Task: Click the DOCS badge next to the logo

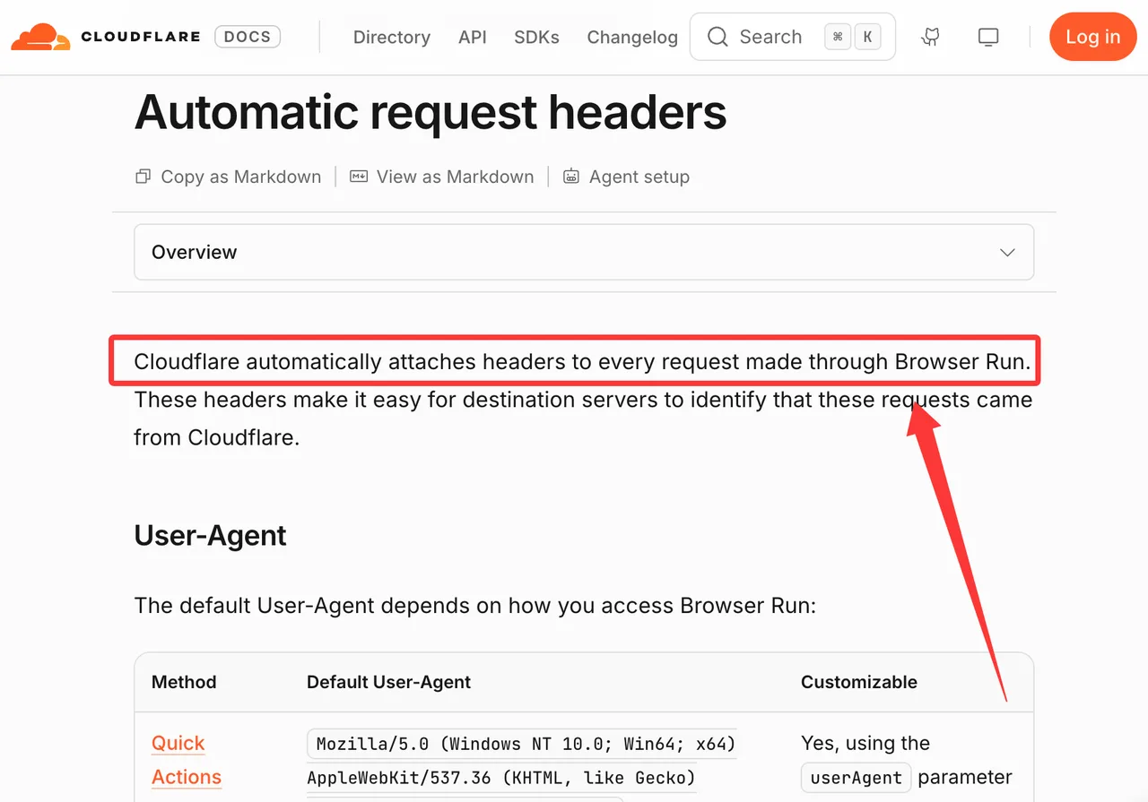Action: click(x=248, y=37)
